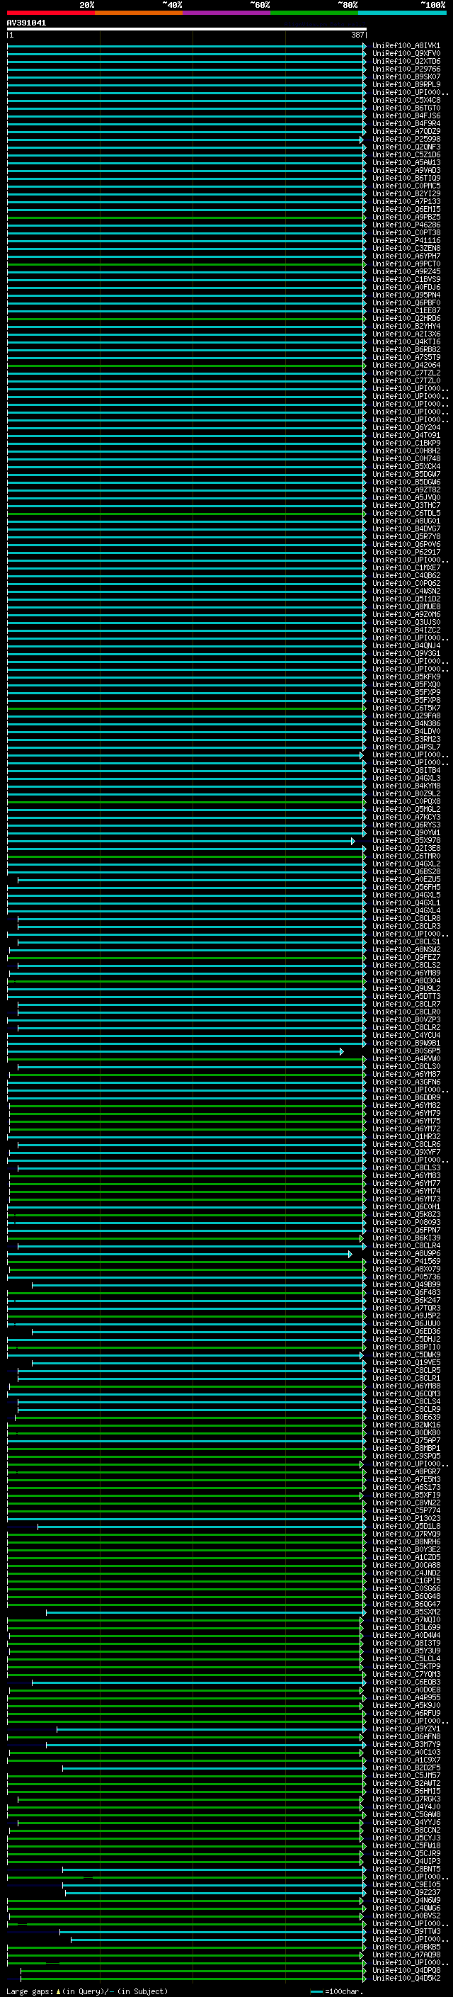Select the orange ~40% identity color segment

(138, 13)
